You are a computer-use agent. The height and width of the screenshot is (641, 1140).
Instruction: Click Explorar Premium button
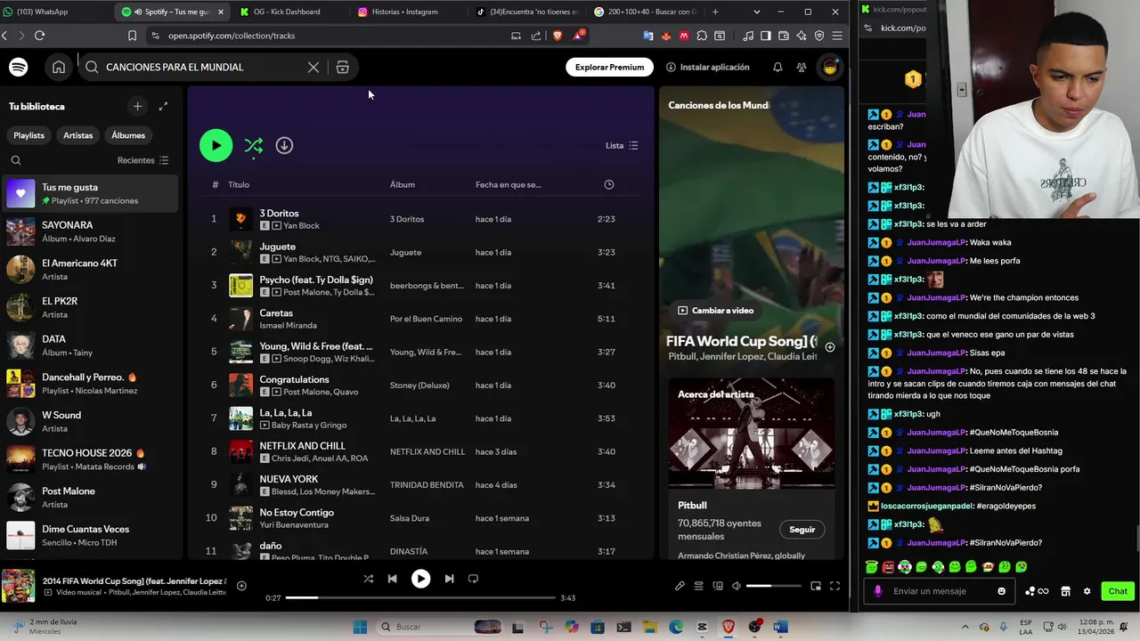point(609,67)
